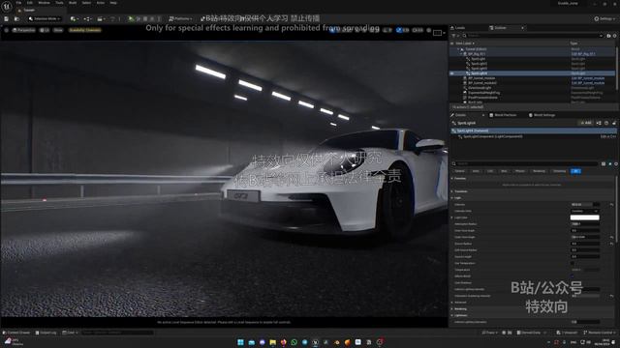Open the Lit view mode dropdown

[x=45, y=30]
